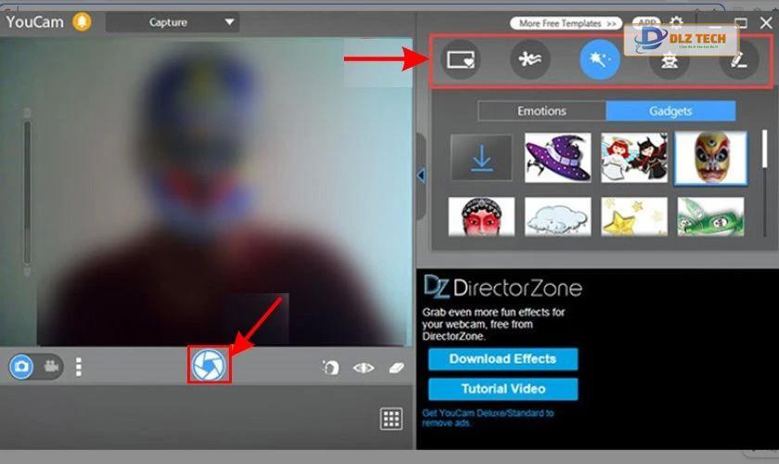
Task: Click More Free Templates button
Action: click(x=566, y=23)
